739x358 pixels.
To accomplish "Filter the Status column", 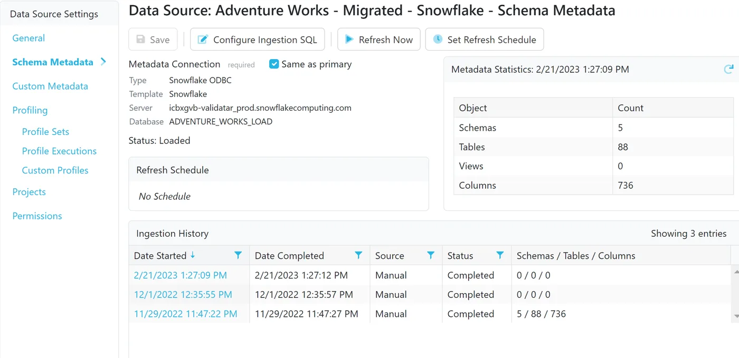I will 500,255.
